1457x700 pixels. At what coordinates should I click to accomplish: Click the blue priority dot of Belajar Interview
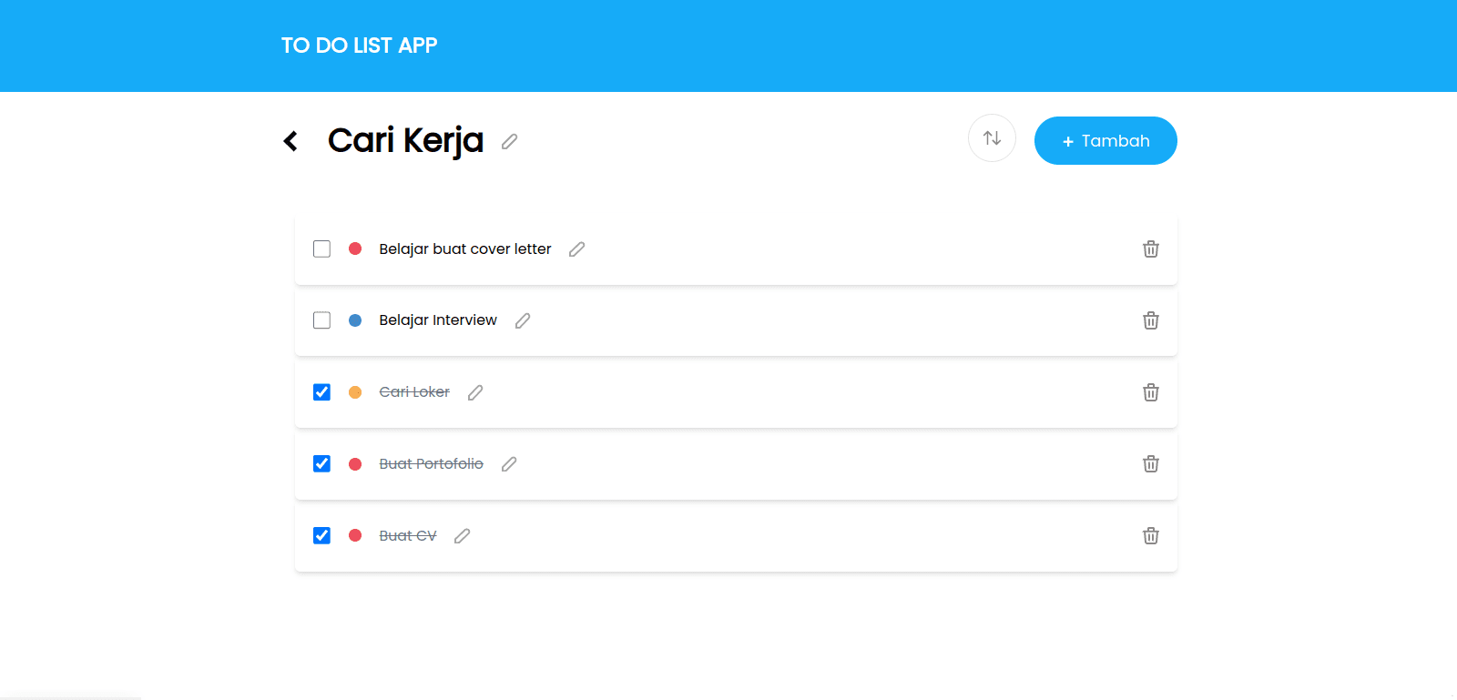point(355,320)
